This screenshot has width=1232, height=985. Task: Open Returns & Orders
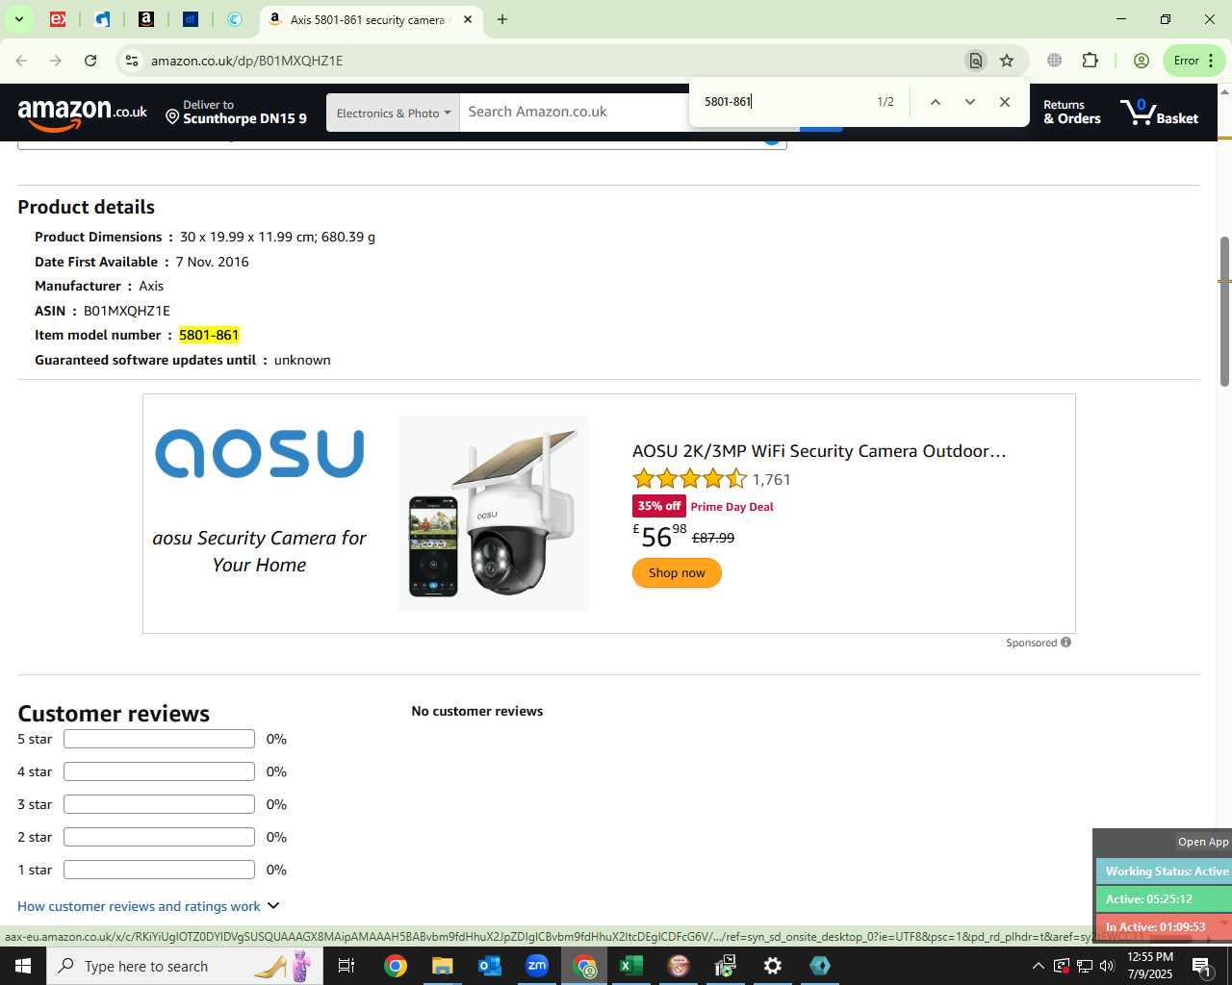tap(1072, 113)
